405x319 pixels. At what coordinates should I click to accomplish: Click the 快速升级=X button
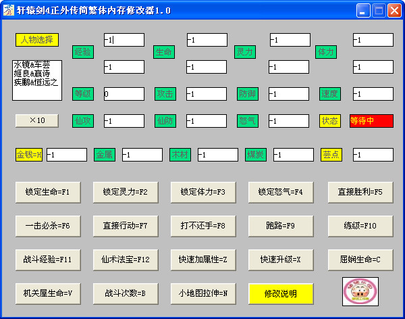tap(281, 260)
